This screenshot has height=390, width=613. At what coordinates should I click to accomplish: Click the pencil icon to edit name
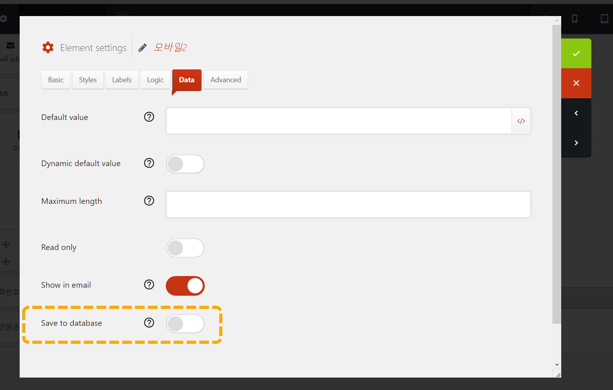click(x=143, y=48)
